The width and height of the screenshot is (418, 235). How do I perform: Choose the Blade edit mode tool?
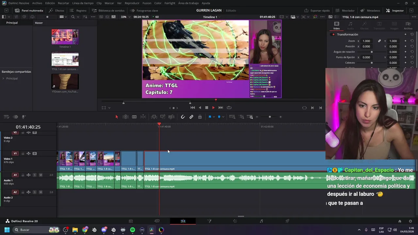click(134, 117)
